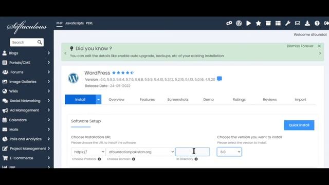Click the Quick Install button

coord(299,125)
